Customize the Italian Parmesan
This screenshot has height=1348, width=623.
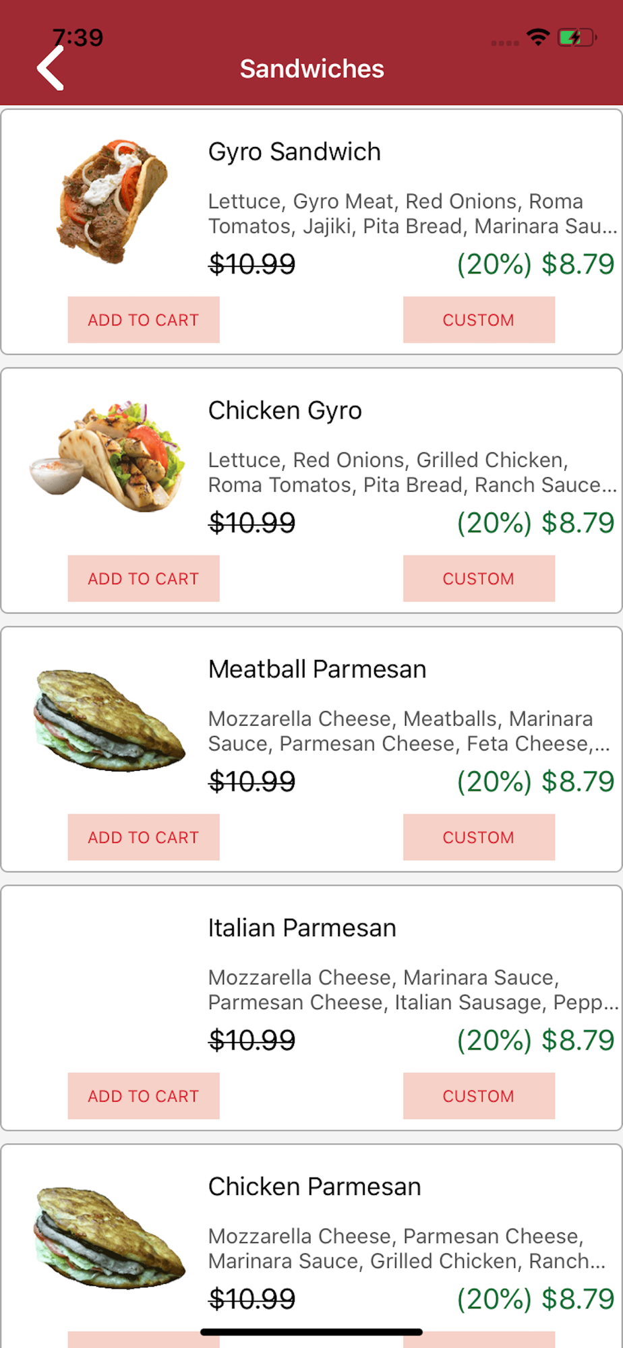[x=479, y=1096]
